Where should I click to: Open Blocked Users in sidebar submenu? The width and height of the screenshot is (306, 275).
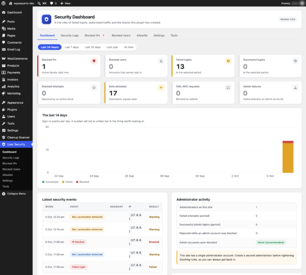tap(11, 169)
